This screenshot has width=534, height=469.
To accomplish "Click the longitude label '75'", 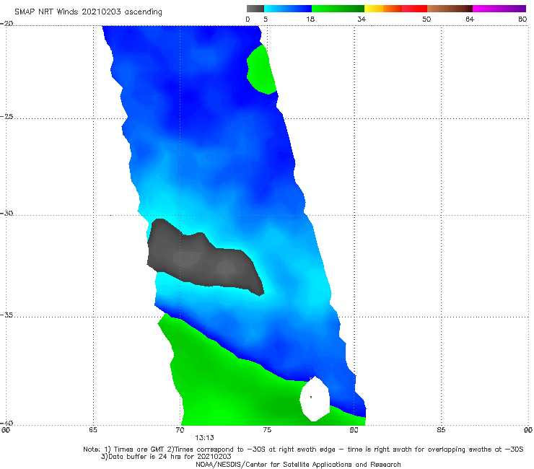I will pos(267,430).
